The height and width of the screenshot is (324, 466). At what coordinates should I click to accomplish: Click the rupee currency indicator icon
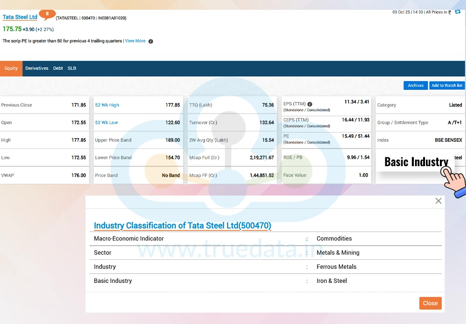coord(450,12)
